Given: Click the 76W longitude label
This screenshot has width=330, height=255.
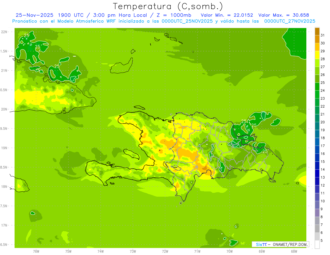Looking at the screenshot, I should (x=36, y=251).
